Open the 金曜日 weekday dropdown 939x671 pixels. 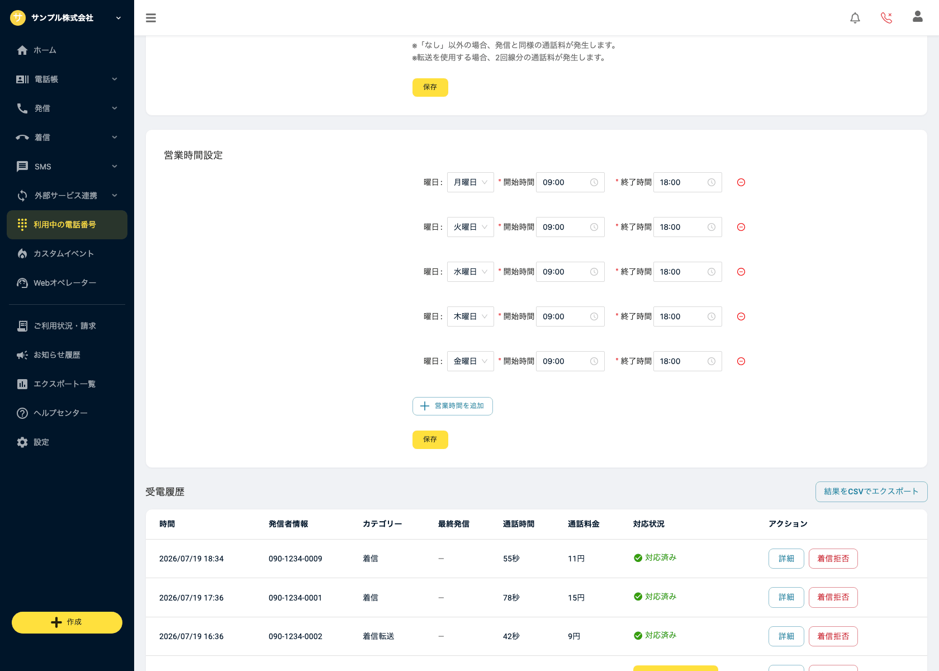[471, 361]
